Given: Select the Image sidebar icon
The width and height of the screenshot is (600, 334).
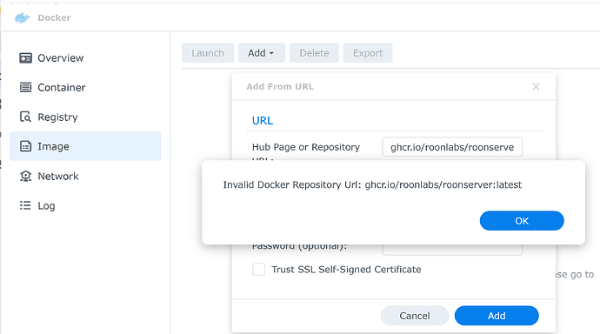Looking at the screenshot, I should click(x=25, y=146).
